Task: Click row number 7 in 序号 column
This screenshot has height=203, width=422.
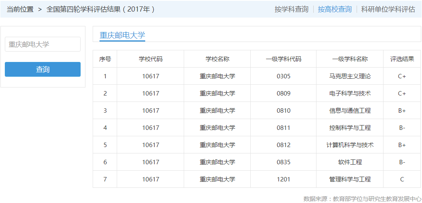Action: pos(105,179)
